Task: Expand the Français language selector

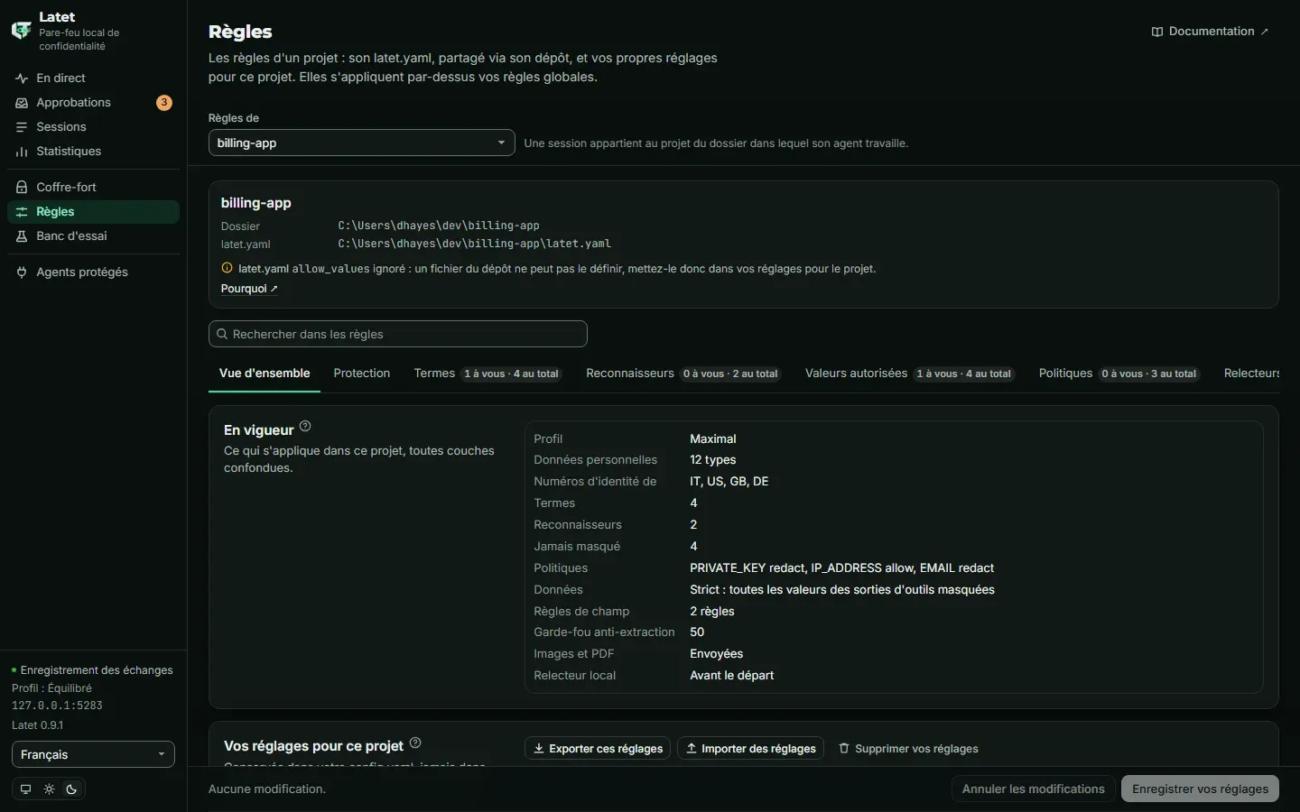Action: (93, 755)
